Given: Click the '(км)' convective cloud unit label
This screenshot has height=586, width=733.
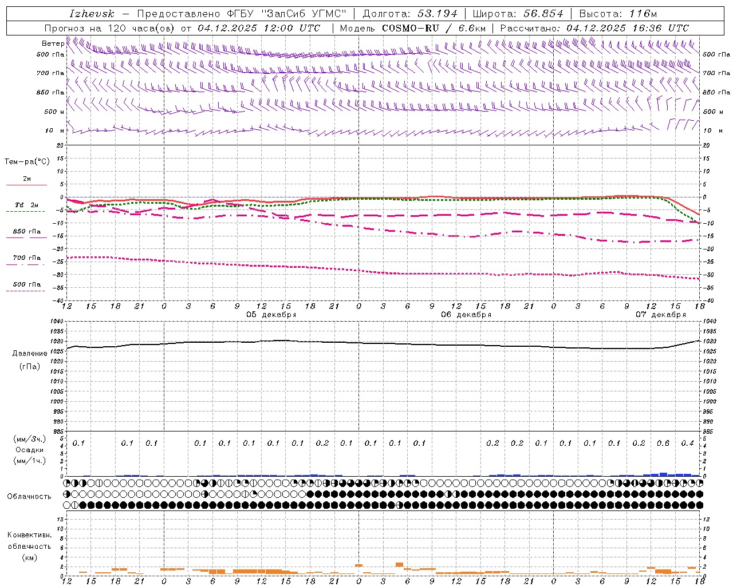Looking at the screenshot, I should click(30, 557).
